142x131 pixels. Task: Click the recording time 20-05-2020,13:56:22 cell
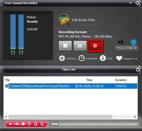point(89,86)
